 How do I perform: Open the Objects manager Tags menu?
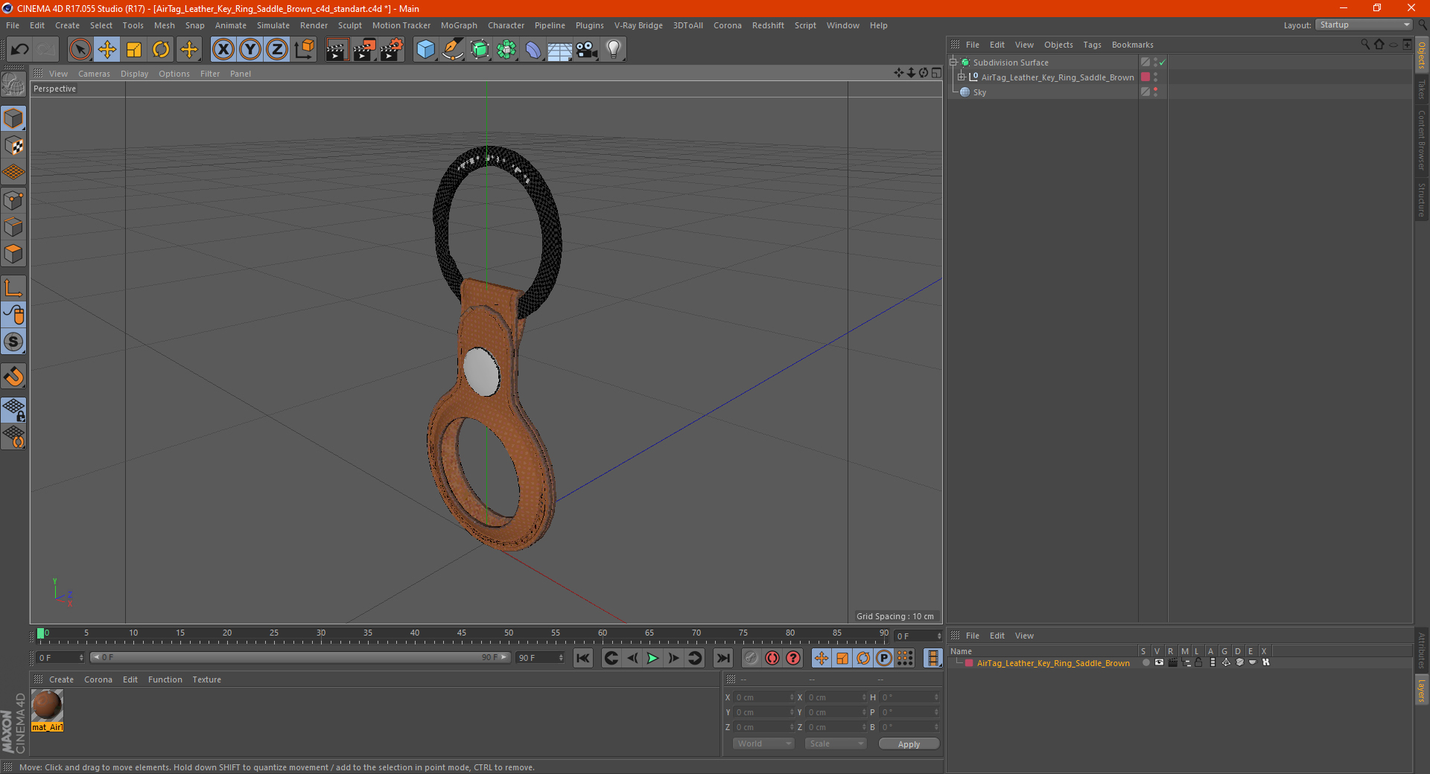1092,45
